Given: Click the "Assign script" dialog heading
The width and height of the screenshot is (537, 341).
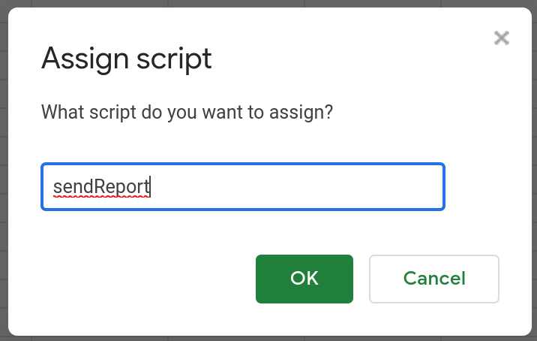Looking at the screenshot, I should pyautogui.click(x=126, y=59).
